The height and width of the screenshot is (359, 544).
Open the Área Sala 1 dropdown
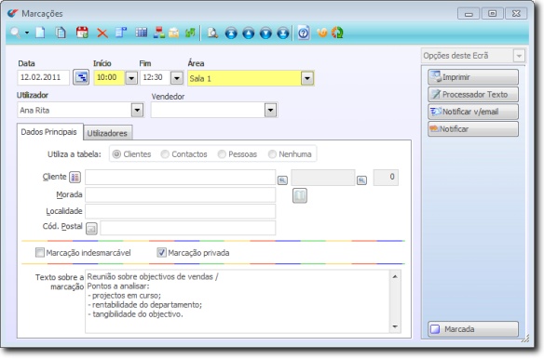[x=307, y=78]
